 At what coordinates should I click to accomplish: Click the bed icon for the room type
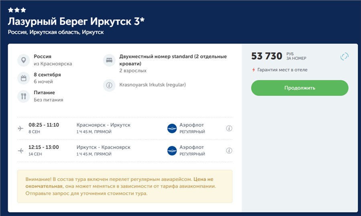(x=110, y=60)
